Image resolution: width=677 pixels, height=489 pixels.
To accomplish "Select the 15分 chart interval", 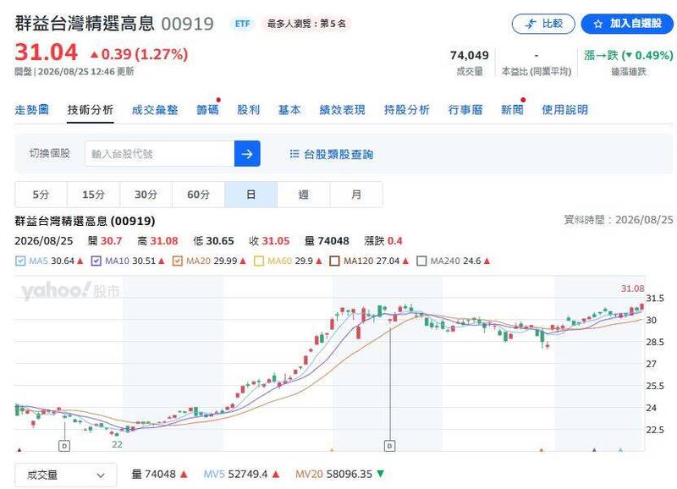I will tap(94, 195).
